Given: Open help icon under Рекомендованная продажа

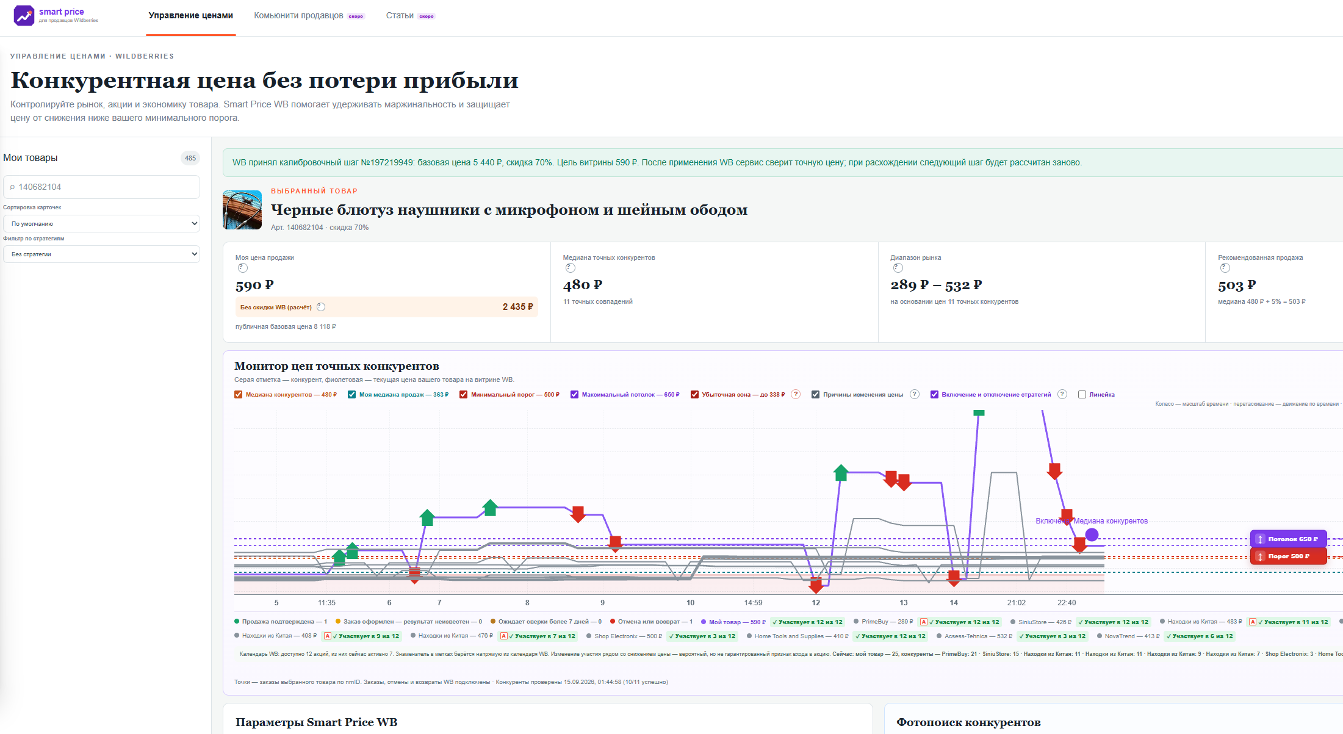Looking at the screenshot, I should click(1225, 268).
